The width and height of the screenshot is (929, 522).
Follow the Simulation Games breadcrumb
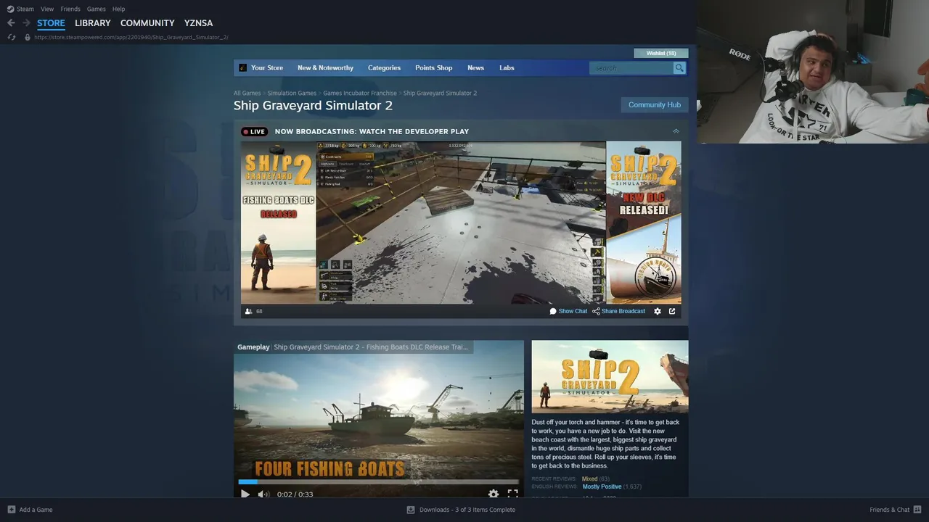292,93
